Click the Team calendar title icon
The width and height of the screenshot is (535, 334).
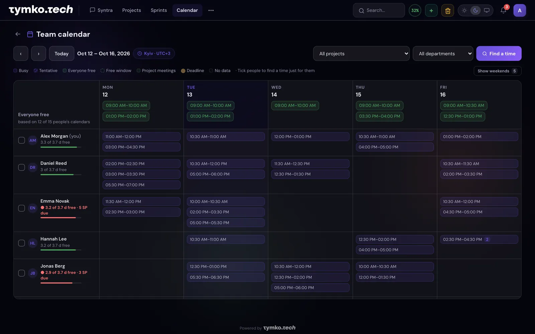click(x=30, y=34)
